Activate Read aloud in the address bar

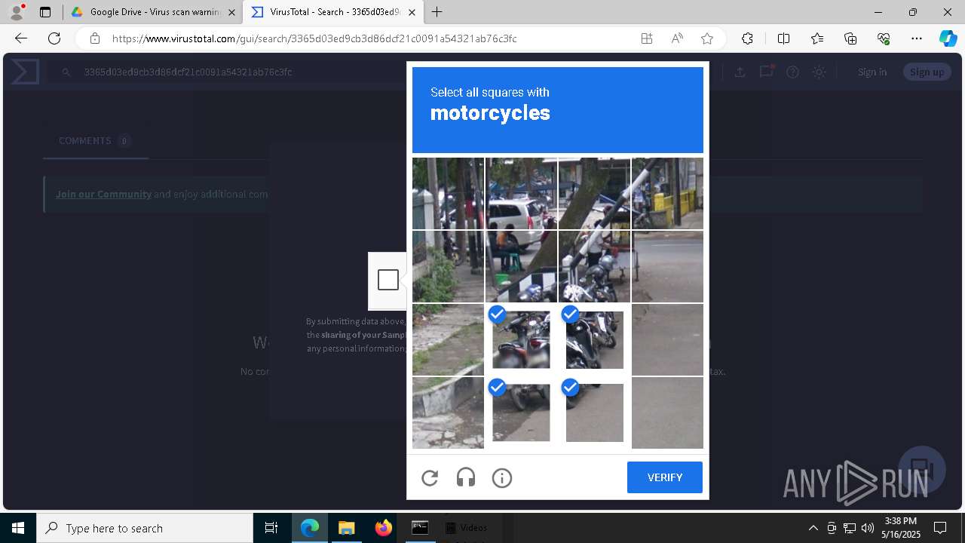[677, 38]
